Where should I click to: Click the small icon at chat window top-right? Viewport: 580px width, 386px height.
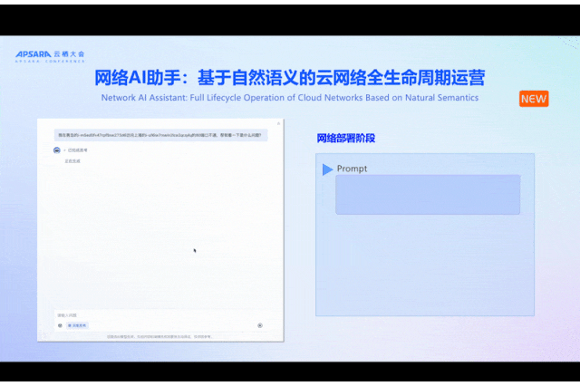click(278, 123)
